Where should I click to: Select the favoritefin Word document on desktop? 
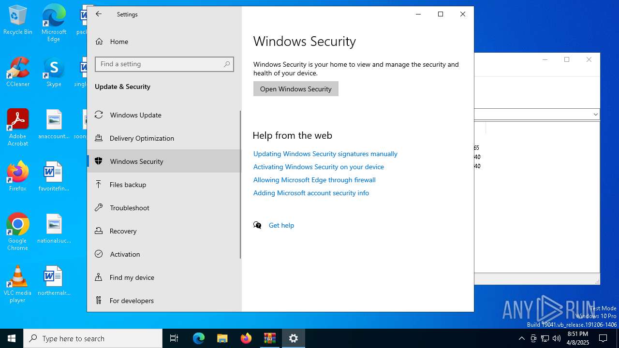point(54,176)
